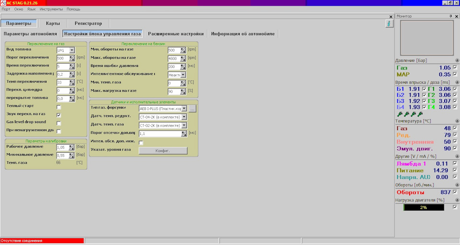Image resolution: width=460 pixels, height=245 pixels.
Task: Click the fourth green injector icon in Monitor
Action: (x=420, y=114)
